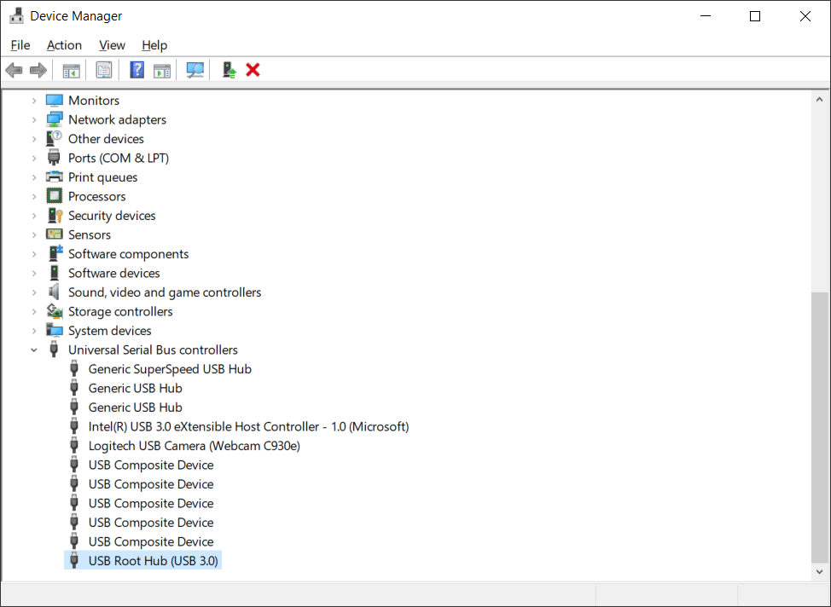The image size is (831, 607).
Task: Open the View menu
Action: click(x=112, y=45)
